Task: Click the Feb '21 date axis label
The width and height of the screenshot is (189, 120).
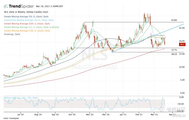Action: click(139, 114)
